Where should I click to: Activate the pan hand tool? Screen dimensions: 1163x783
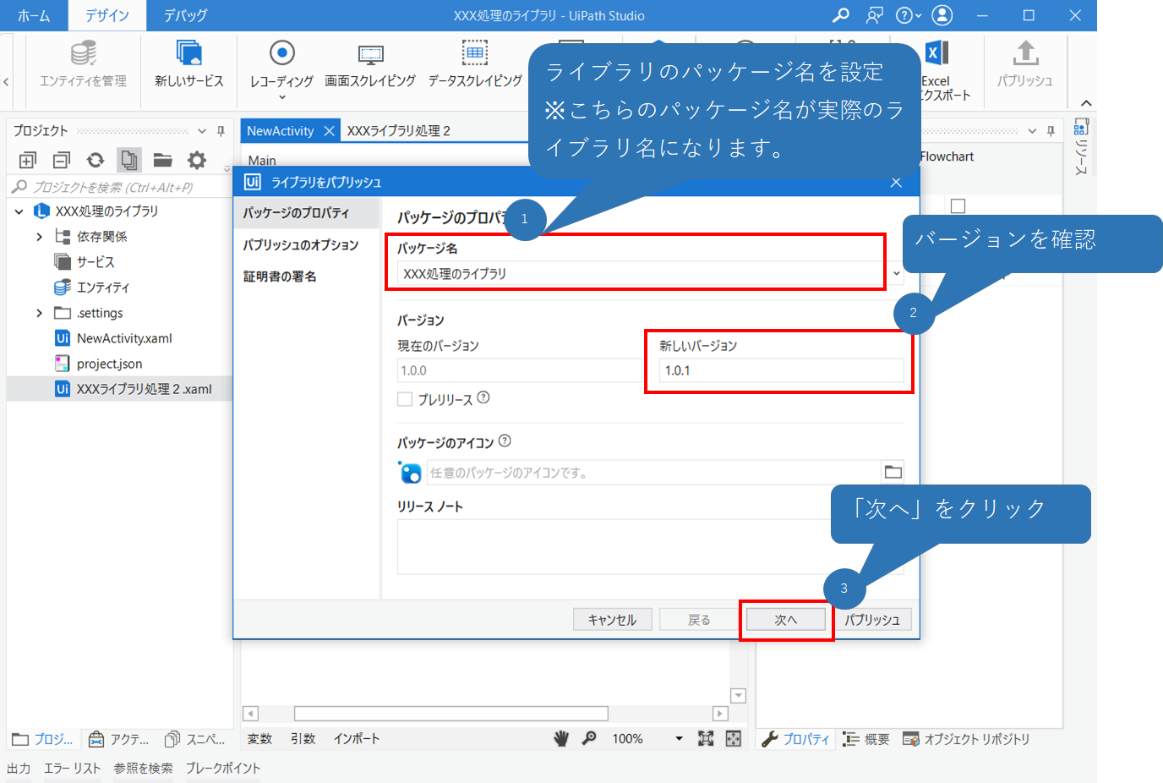(x=561, y=739)
